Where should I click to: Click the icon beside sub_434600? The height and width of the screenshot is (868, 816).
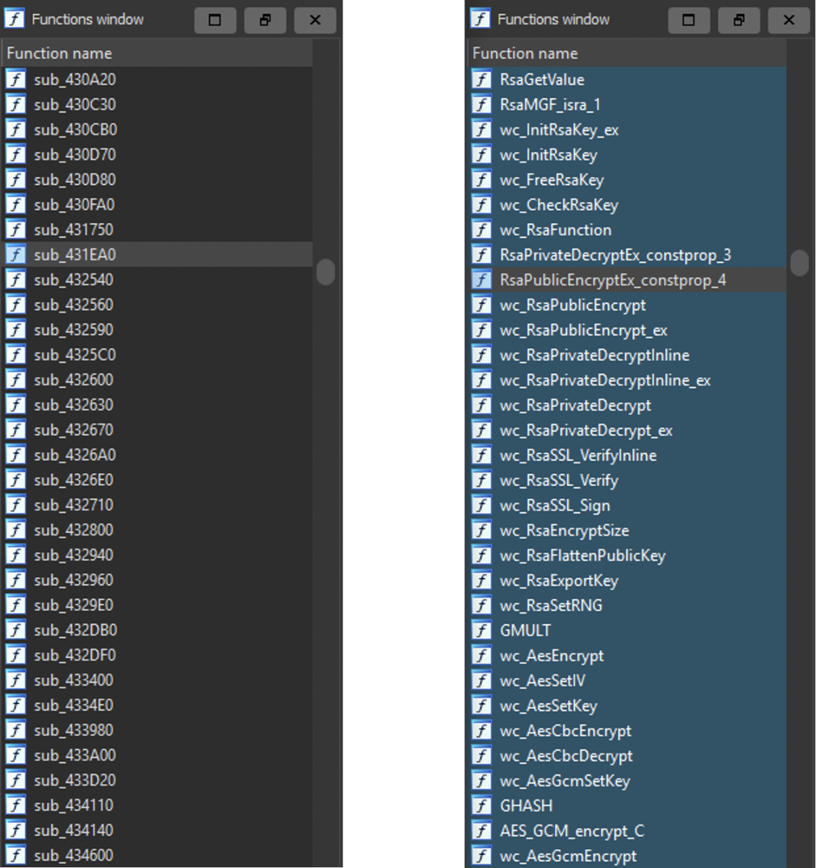pos(16,855)
